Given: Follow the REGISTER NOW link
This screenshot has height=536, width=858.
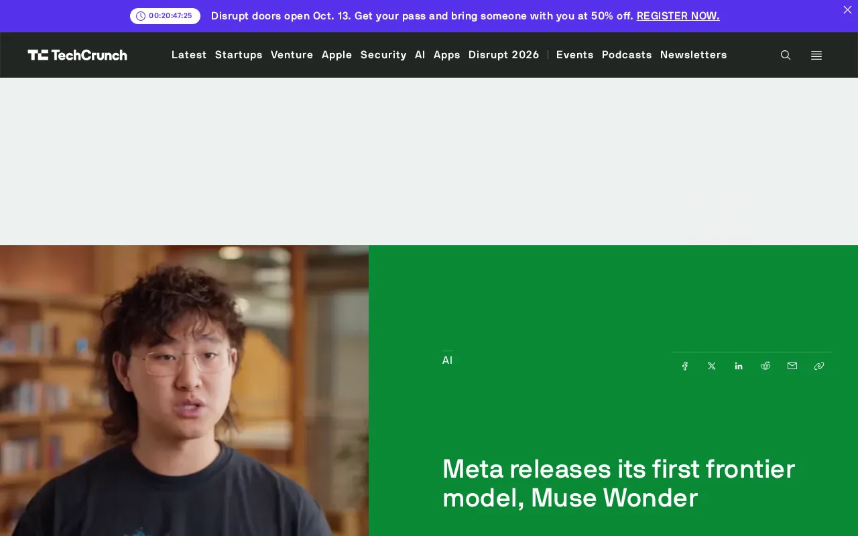Looking at the screenshot, I should [x=678, y=16].
